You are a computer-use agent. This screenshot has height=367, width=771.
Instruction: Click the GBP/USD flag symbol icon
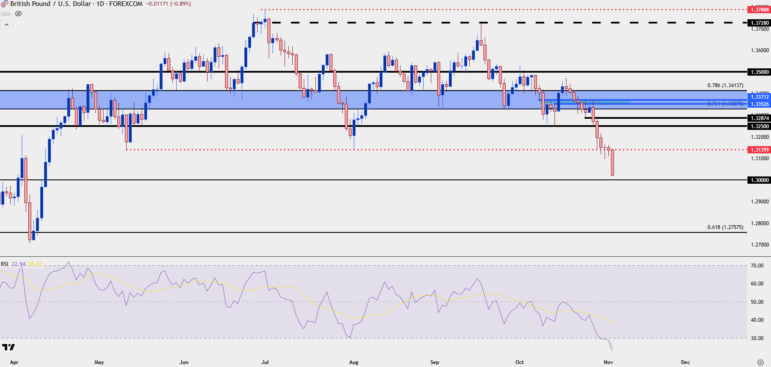(4, 4)
